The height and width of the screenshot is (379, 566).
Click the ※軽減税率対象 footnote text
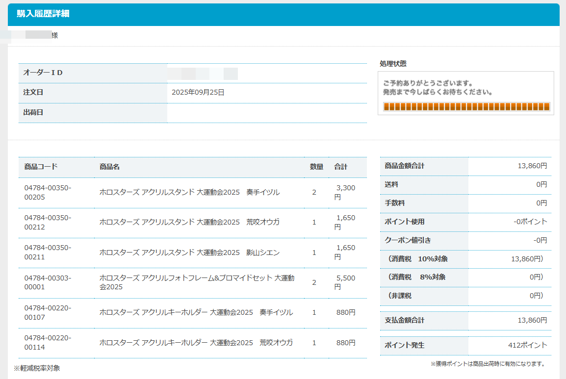pos(37,368)
